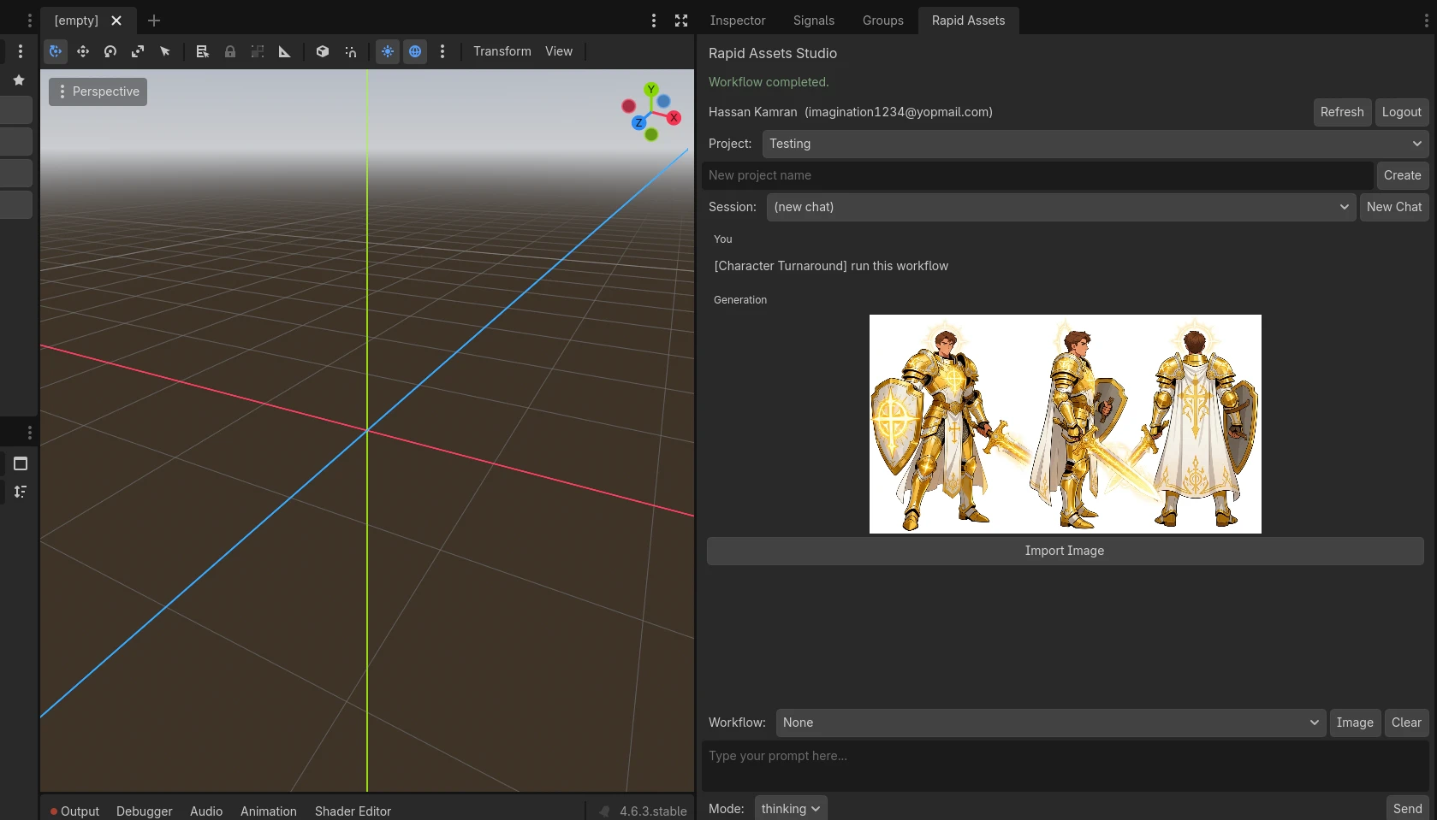Toggle preview sunlight

[x=388, y=51]
